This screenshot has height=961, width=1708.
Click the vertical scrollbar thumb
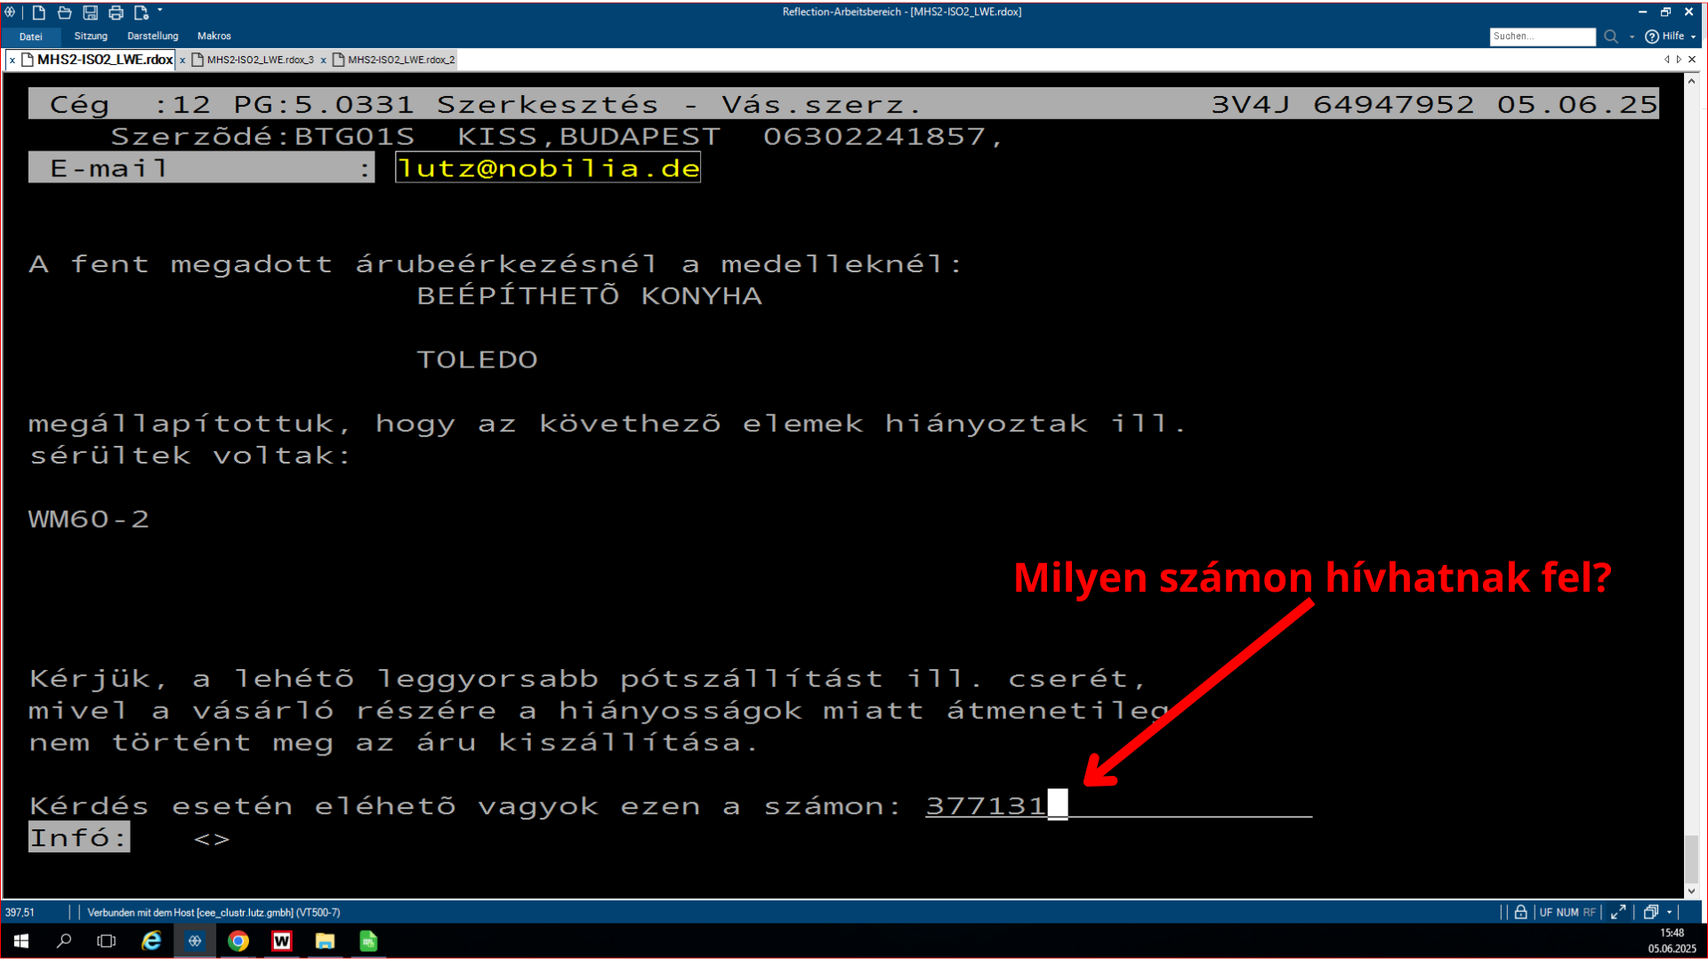click(x=1691, y=858)
